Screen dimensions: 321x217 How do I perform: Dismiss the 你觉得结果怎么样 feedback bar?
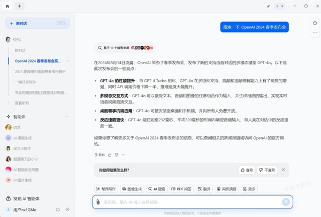[284, 170]
